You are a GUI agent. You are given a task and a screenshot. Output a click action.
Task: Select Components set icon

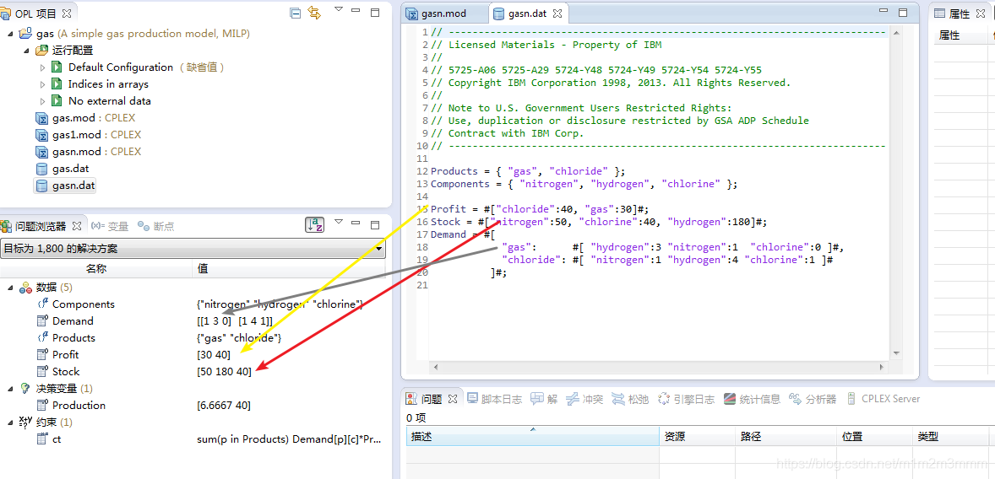42,304
